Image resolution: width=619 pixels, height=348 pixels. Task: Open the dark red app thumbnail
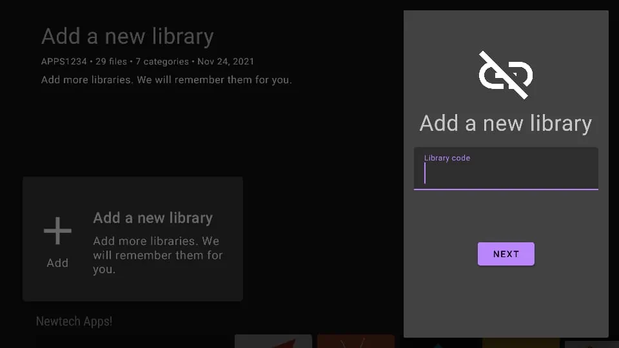tap(356, 342)
